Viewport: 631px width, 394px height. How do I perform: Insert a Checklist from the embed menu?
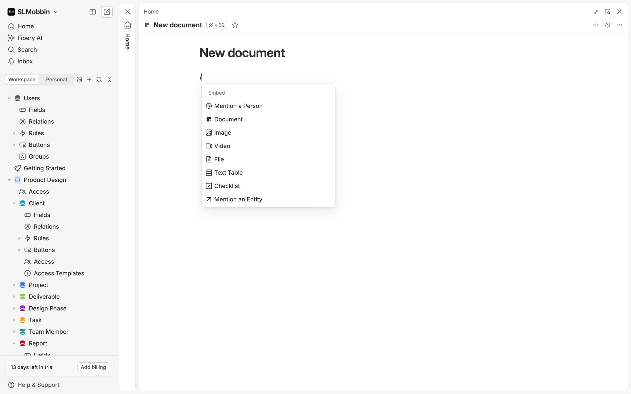tap(227, 186)
